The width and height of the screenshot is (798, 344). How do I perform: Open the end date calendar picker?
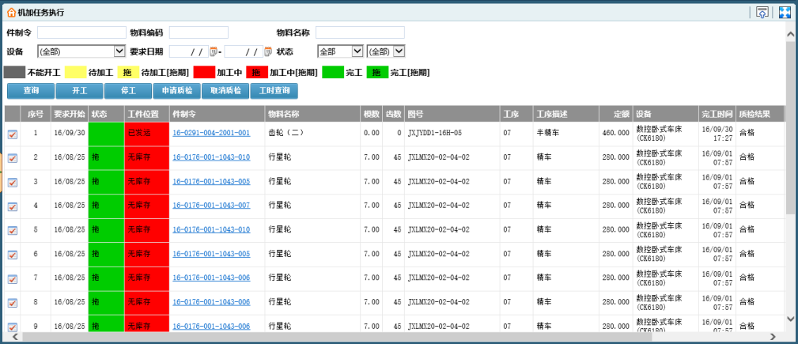[x=268, y=51]
